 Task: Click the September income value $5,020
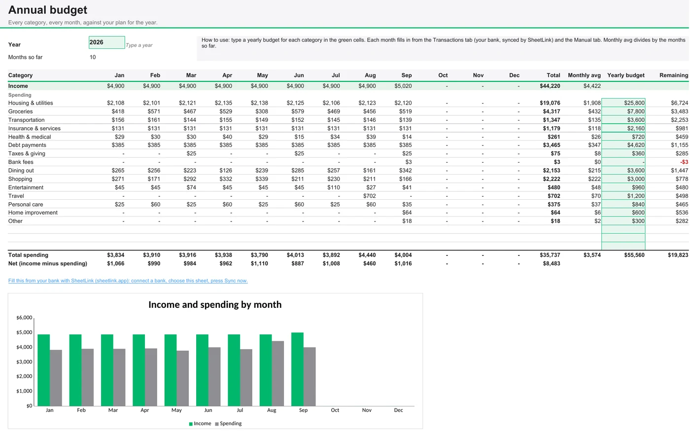pos(403,86)
